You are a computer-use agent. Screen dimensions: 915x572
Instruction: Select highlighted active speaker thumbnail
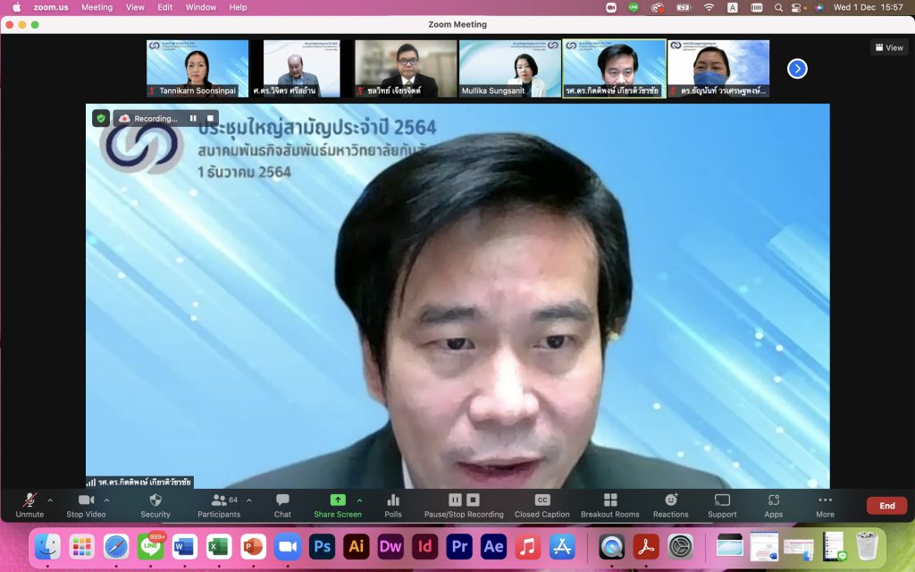[615, 68]
